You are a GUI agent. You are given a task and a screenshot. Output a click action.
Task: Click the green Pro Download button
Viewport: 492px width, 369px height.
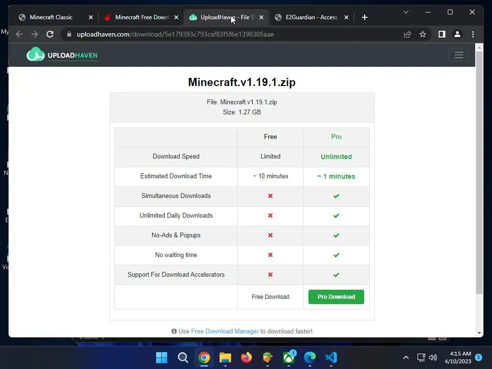point(336,297)
